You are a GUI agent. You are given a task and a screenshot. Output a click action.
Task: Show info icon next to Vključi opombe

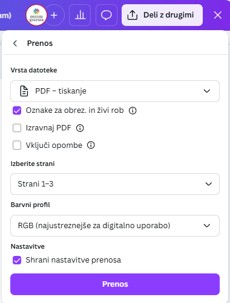[91, 145]
